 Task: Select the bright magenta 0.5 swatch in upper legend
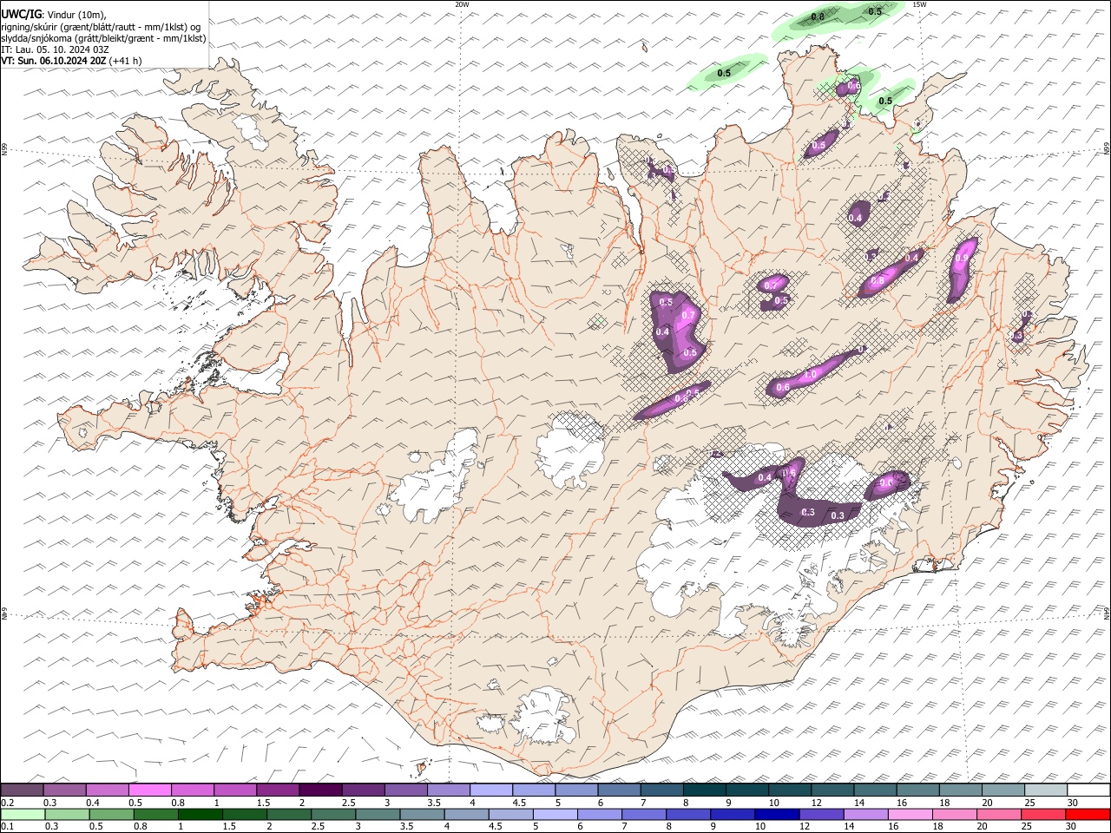click(x=149, y=790)
